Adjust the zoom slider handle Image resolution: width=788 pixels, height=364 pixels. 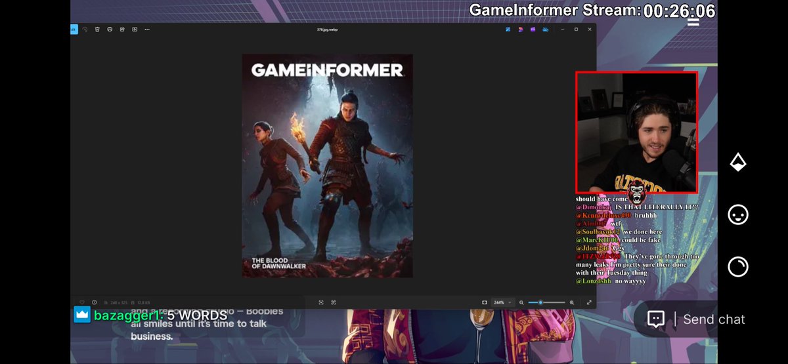coord(540,302)
